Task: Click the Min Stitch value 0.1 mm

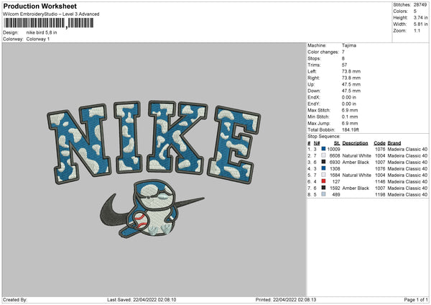Action: 350,117
